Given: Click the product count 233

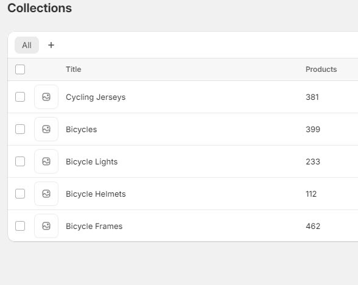Looking at the screenshot, I should [313, 162].
